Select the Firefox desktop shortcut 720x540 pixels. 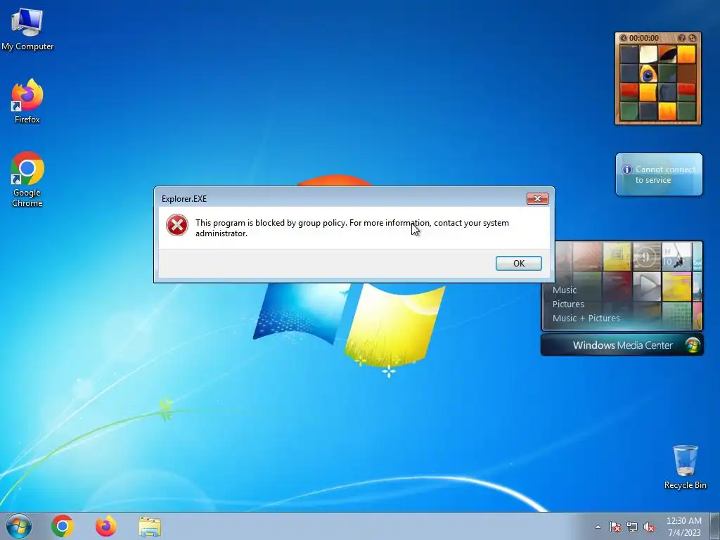click(x=27, y=101)
